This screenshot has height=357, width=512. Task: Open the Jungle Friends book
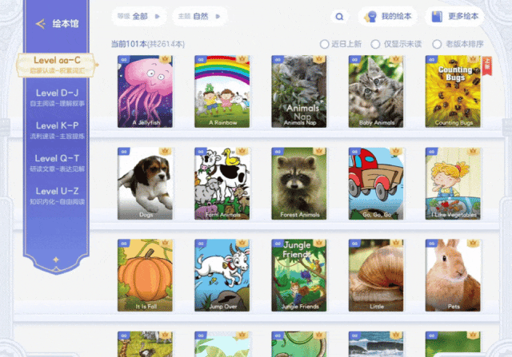298,276
